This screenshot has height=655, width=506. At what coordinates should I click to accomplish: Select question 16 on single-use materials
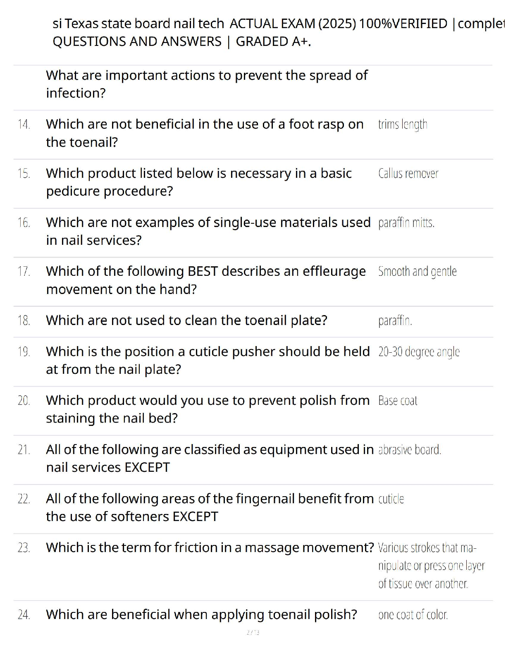pos(208,231)
